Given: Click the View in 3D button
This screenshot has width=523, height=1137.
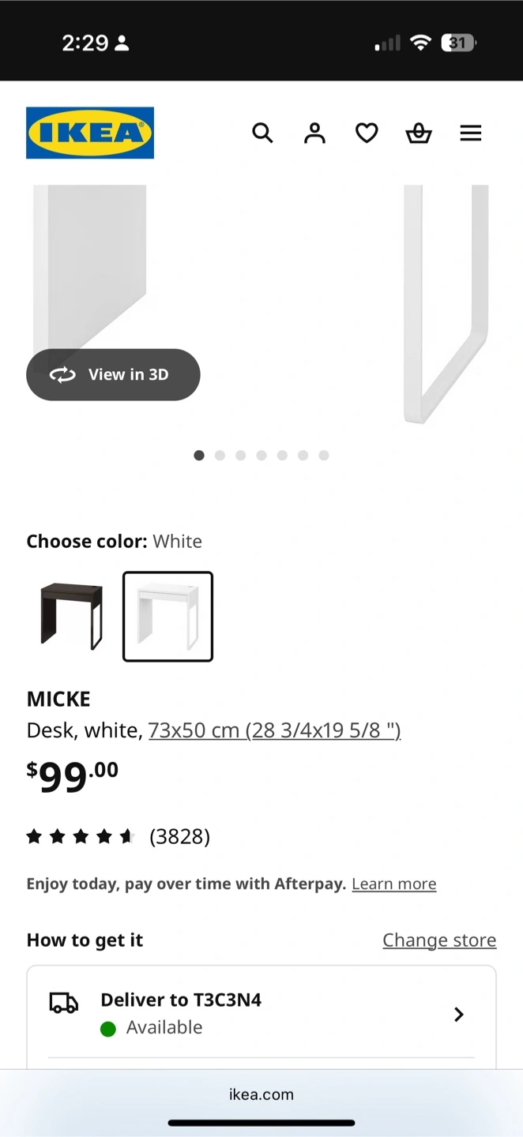Looking at the screenshot, I should tap(113, 374).
